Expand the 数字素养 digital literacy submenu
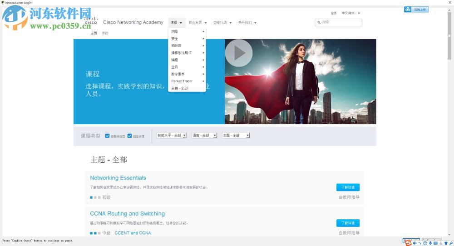The image size is (454, 246). click(187, 74)
